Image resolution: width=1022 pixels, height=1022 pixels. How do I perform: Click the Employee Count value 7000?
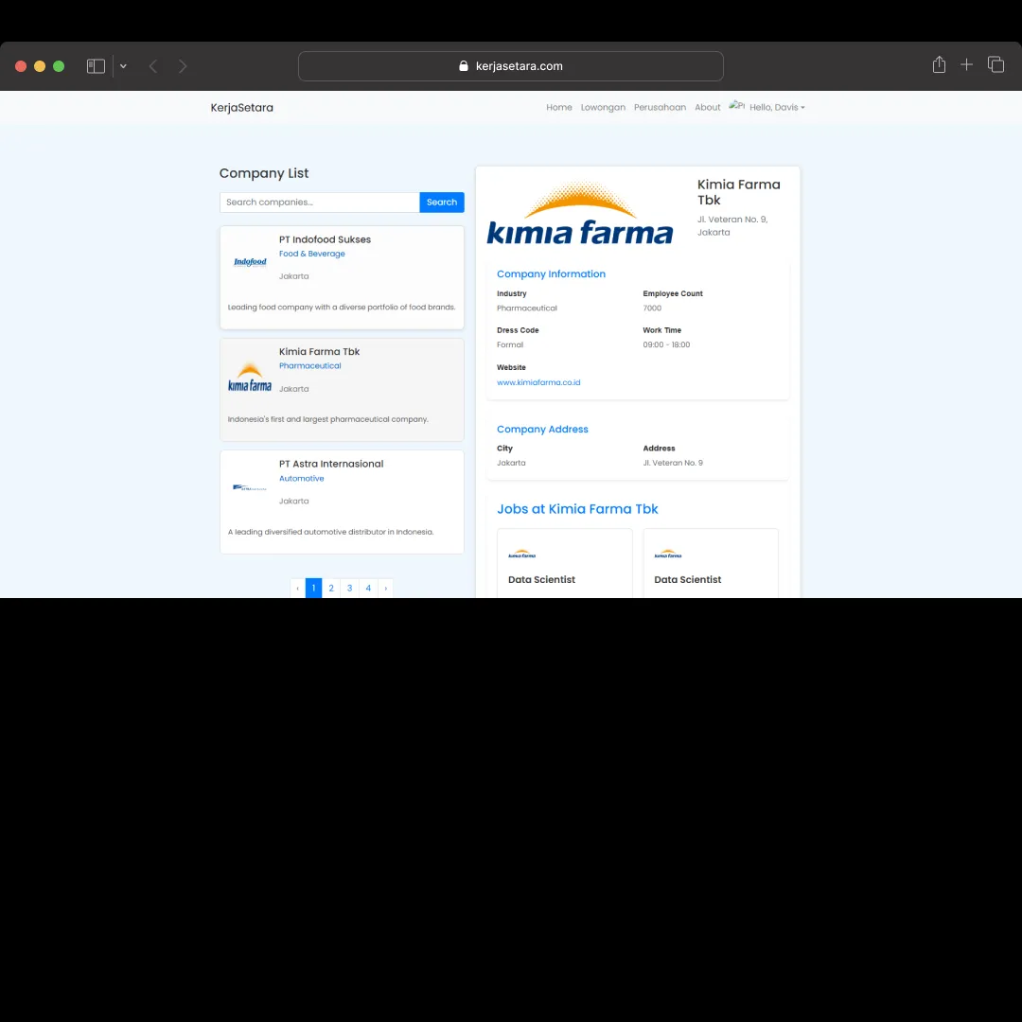coord(652,308)
